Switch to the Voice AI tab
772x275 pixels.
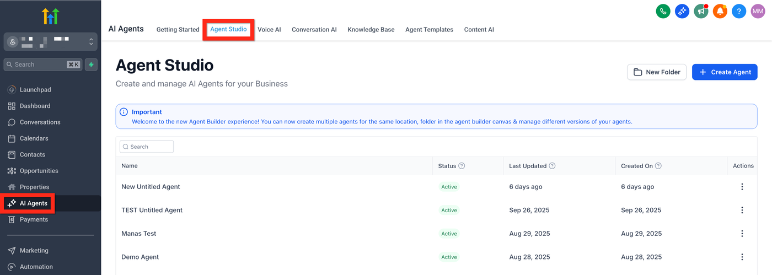point(269,30)
